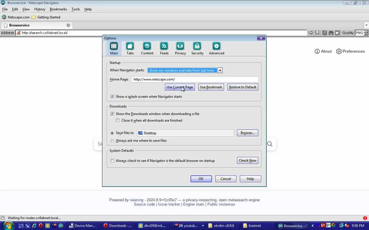The image size is (369, 230).
Task: Launch Opera from quick launch
Action: click(41, 226)
